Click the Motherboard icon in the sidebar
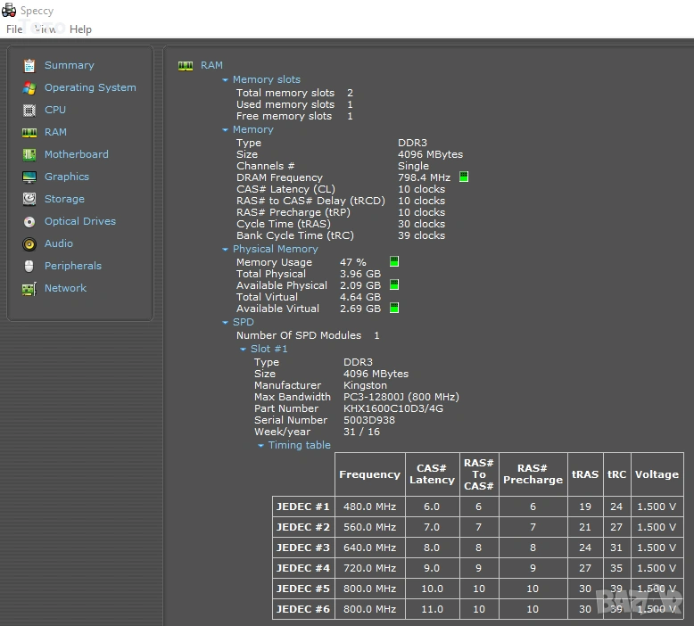 pos(29,154)
